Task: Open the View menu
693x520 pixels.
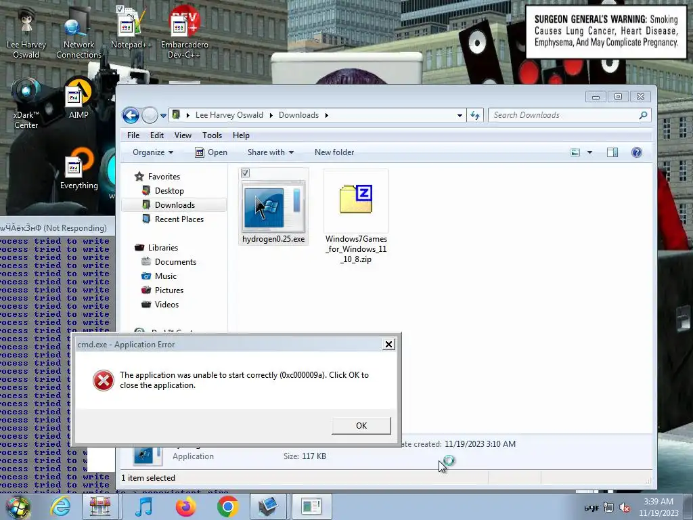Action: pyautogui.click(x=183, y=135)
